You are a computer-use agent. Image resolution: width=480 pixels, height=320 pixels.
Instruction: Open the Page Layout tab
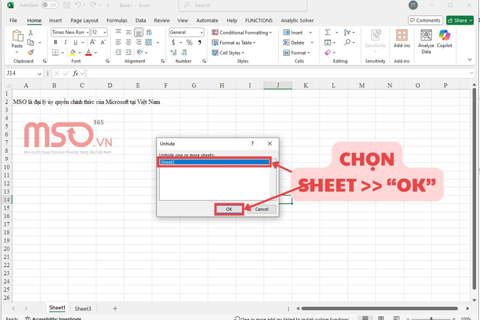(84, 20)
